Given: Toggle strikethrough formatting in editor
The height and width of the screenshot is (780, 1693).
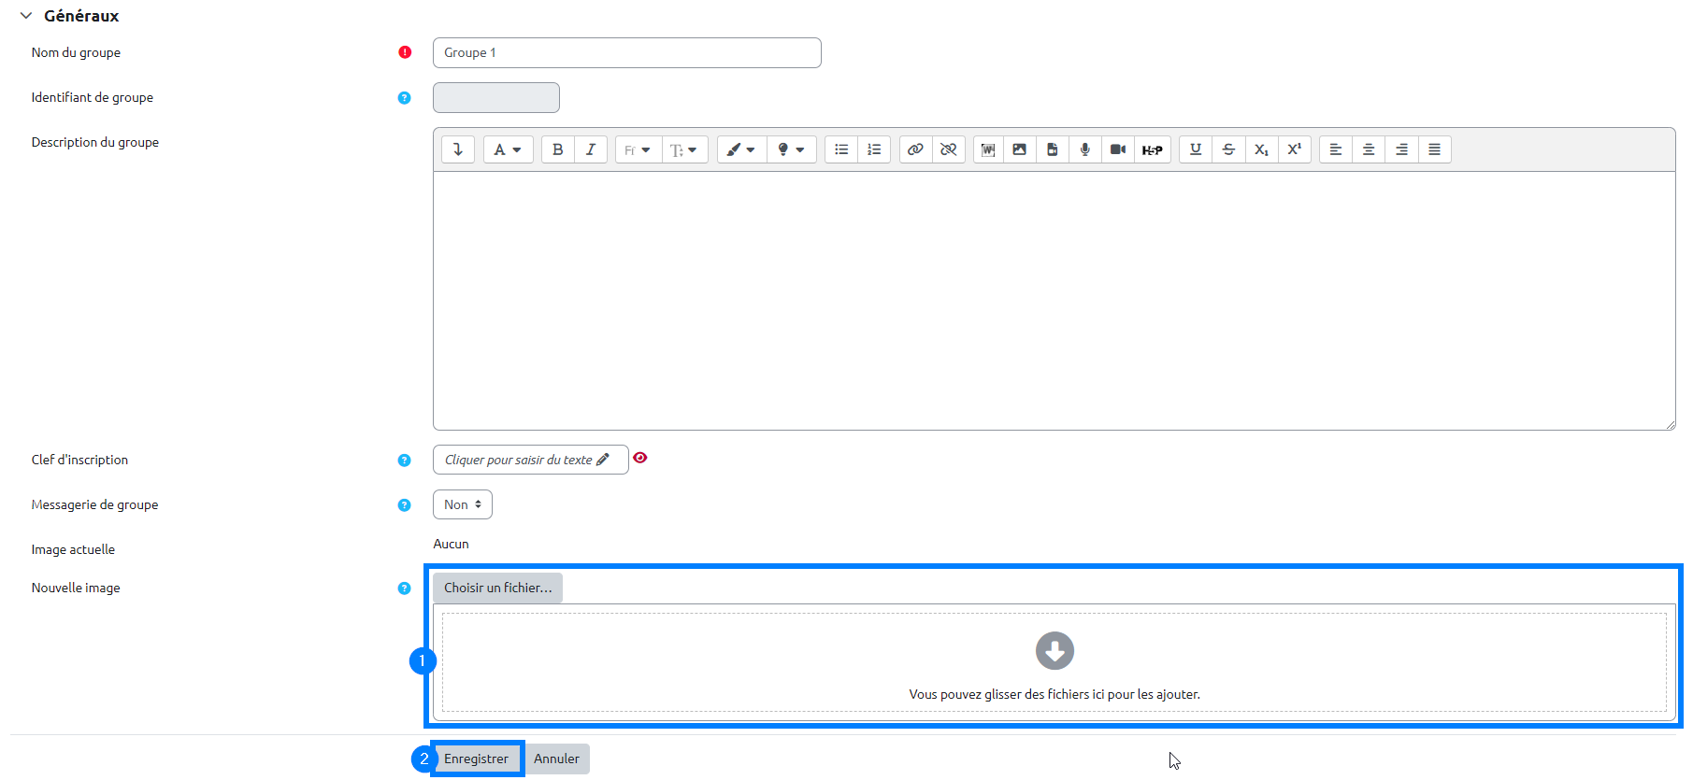Looking at the screenshot, I should [x=1228, y=149].
